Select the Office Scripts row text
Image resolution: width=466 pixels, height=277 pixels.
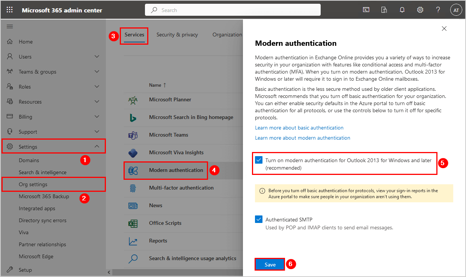[x=165, y=223]
